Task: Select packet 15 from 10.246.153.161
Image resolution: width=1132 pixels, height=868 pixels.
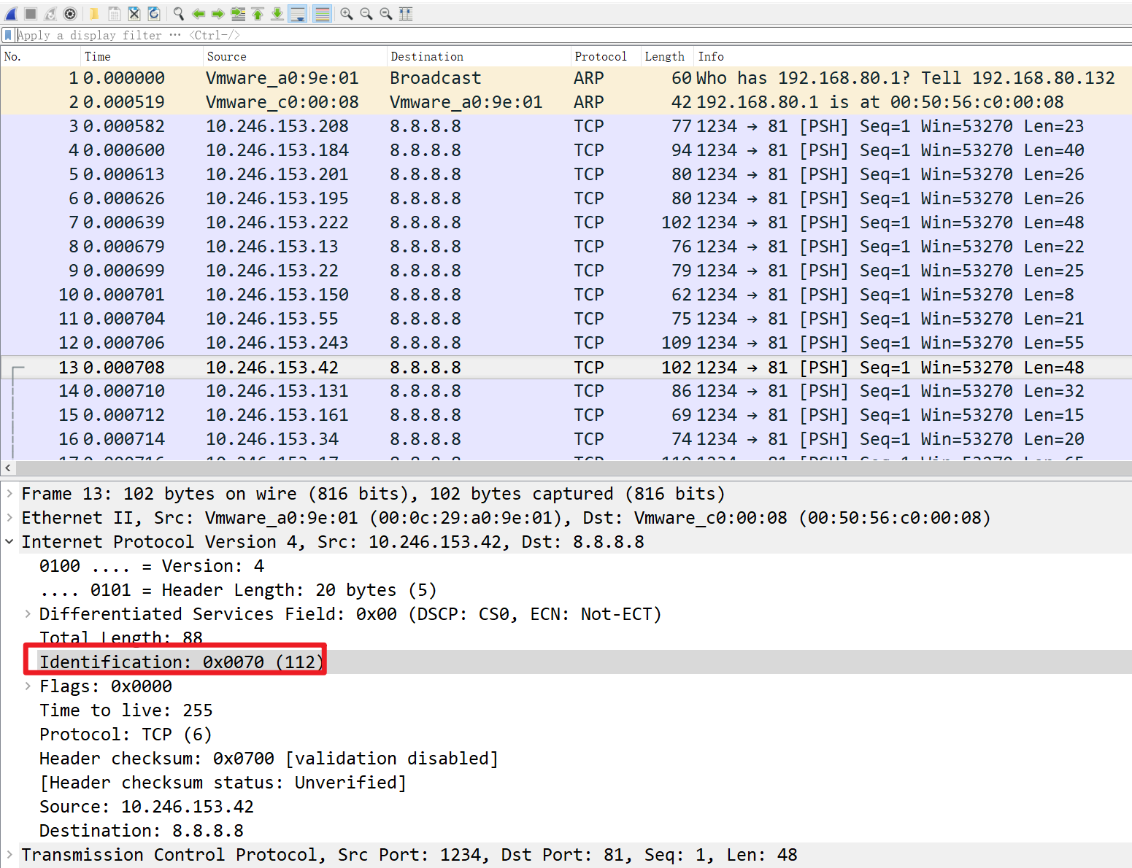Action: point(566,415)
